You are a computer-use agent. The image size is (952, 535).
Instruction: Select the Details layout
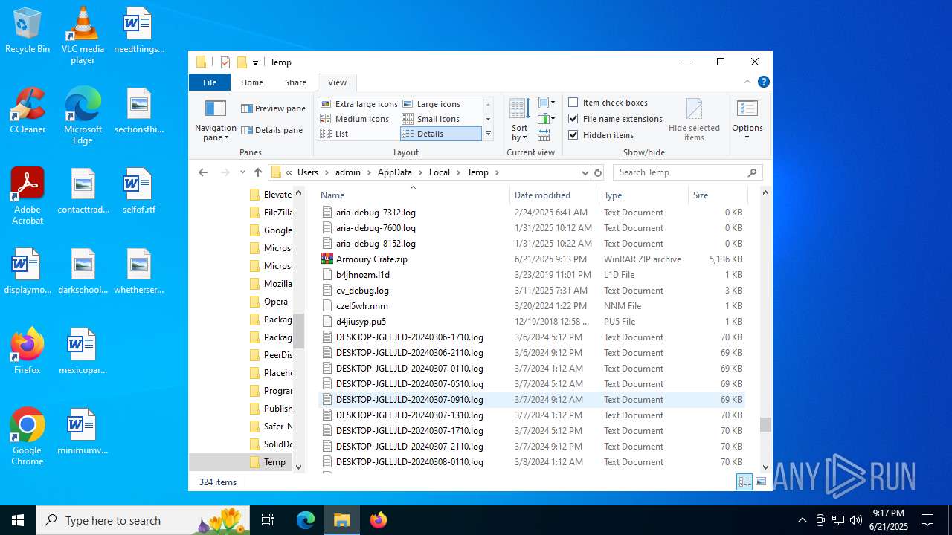tap(440, 134)
